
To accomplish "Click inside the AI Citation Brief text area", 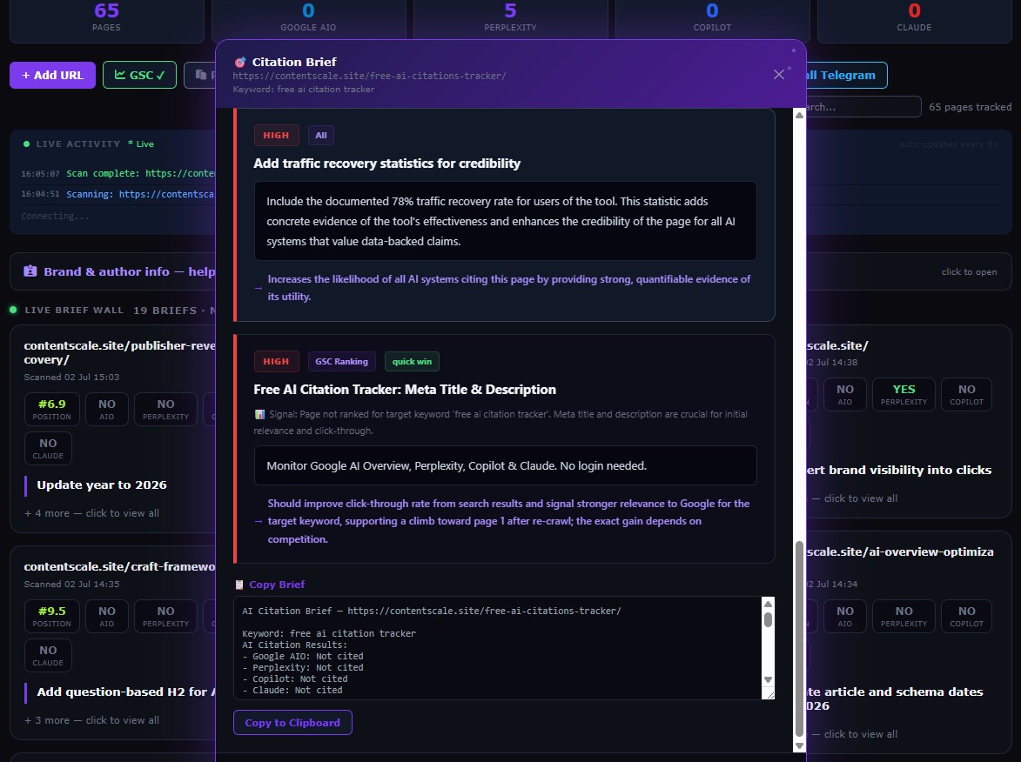I will 498,648.
